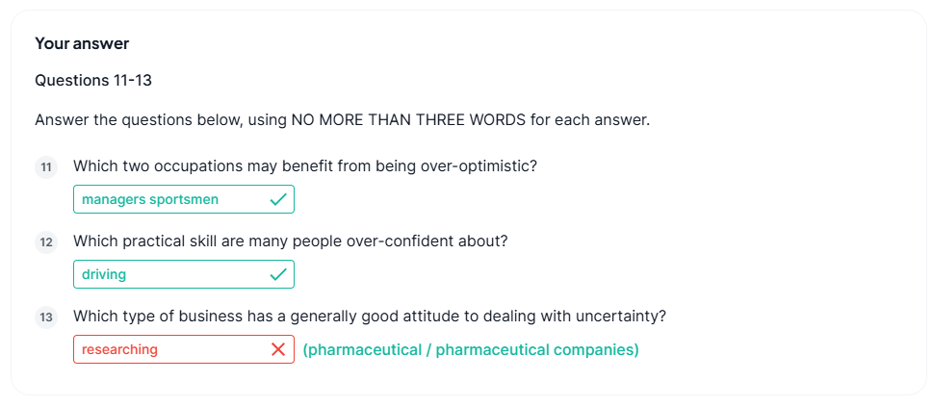Click the 'Your answer' heading
Screen dimensions: 932x406
82,43
